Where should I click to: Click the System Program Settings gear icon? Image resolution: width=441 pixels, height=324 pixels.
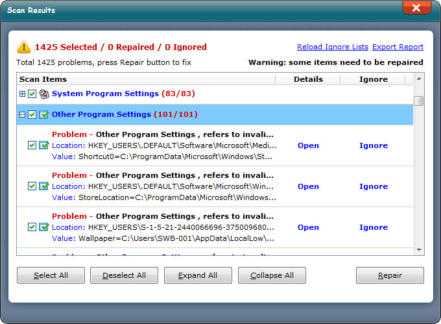[44, 93]
